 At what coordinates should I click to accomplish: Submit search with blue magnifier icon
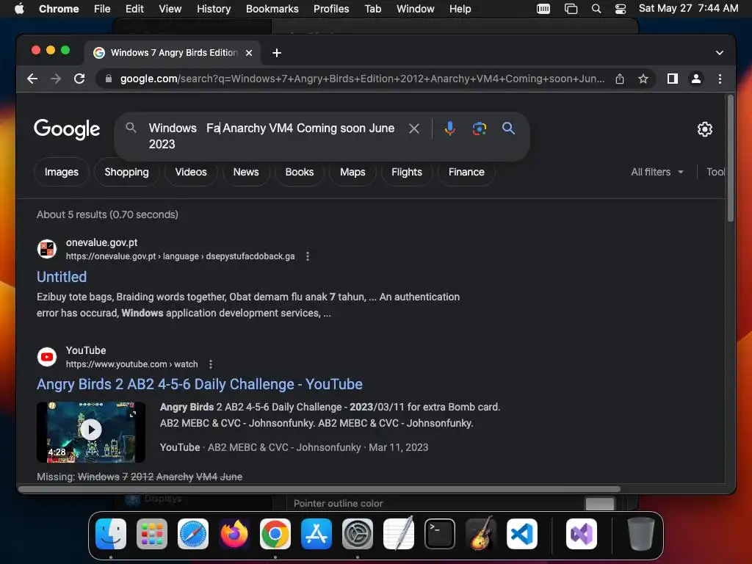coord(508,129)
